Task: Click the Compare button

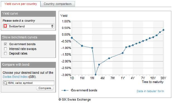Action: click(x=45, y=88)
